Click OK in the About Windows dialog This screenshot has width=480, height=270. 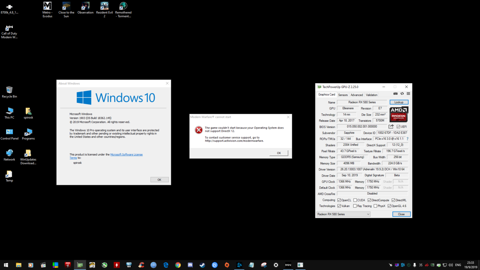pyautogui.click(x=159, y=180)
